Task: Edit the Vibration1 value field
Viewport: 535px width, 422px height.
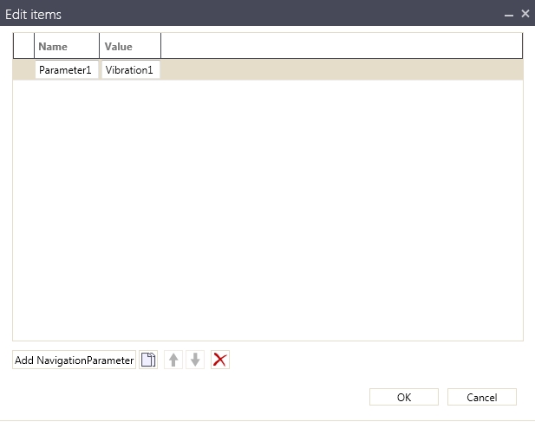Action: pos(130,70)
